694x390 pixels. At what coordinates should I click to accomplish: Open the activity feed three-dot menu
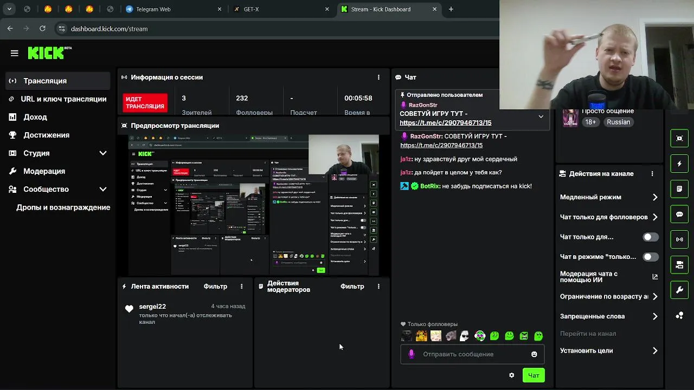point(242,287)
